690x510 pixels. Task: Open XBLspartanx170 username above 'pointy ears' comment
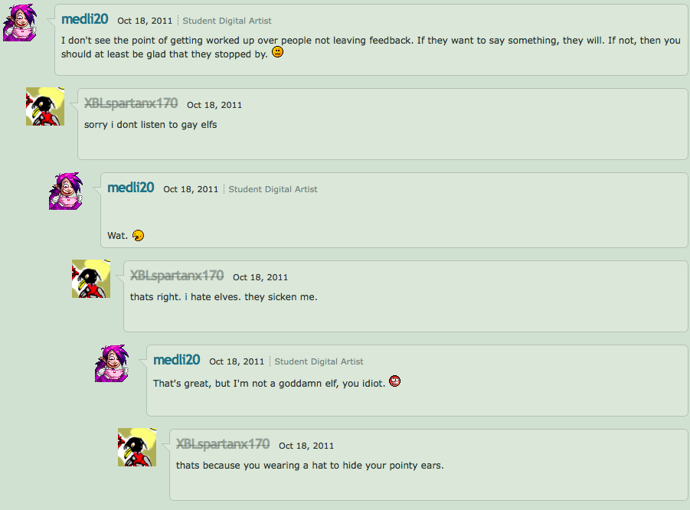point(223,444)
